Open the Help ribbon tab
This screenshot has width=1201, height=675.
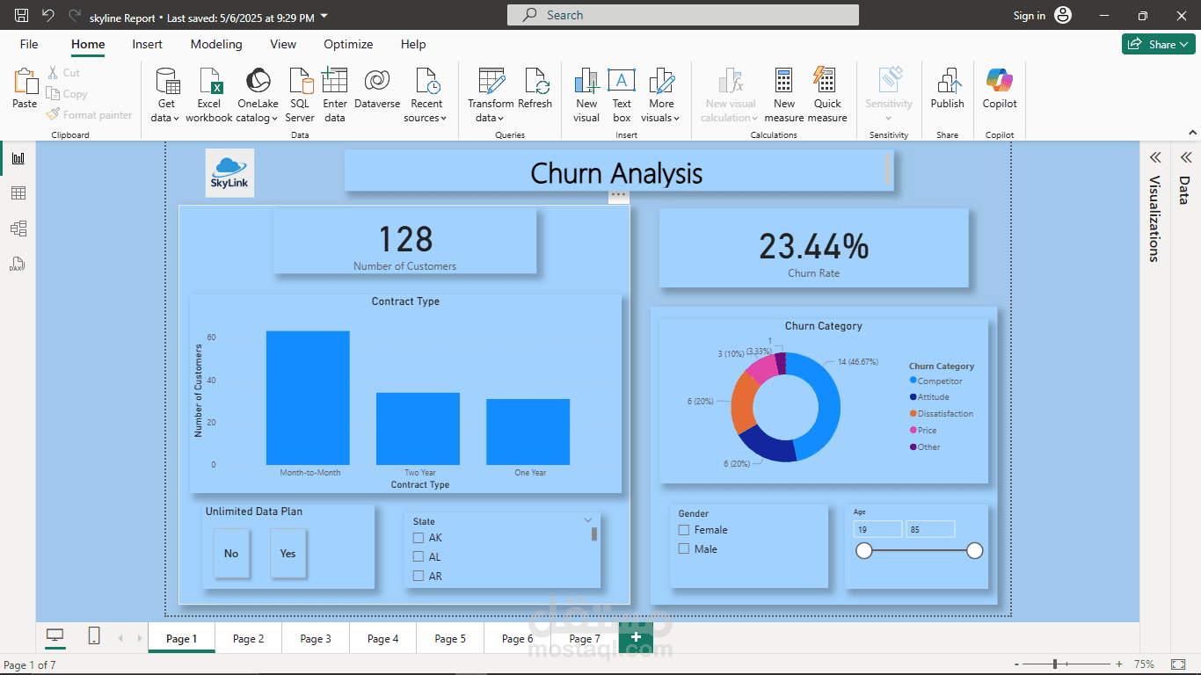(x=413, y=44)
